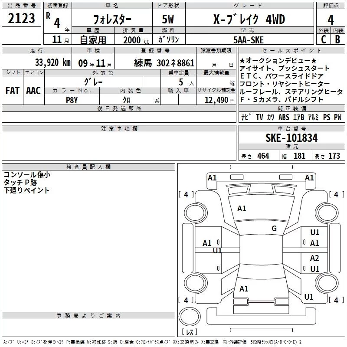This screenshot has height=347, width=347.
Task: Click the ★オークションデビュー★ sales point line
Action: pyautogui.click(x=278, y=61)
